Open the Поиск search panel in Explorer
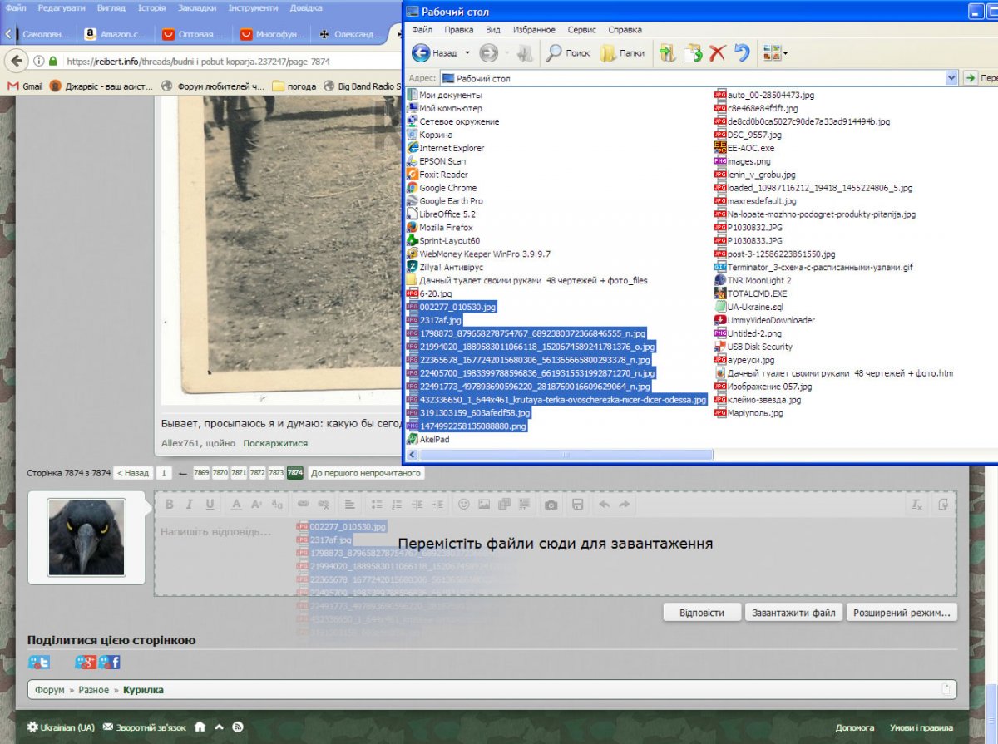Viewport: 998px width, 744px height. click(x=567, y=53)
